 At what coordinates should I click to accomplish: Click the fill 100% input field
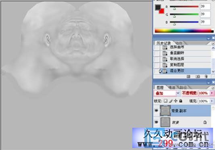pyautogui.click(x=204, y=101)
